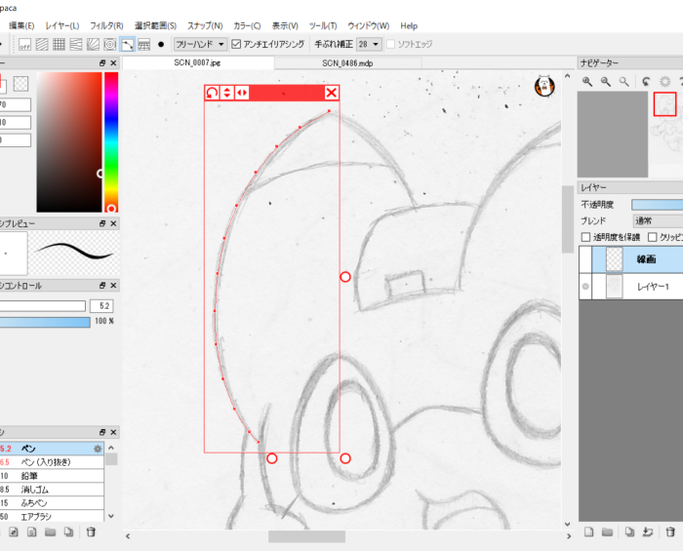Click the zoom out icon in Navigator

tap(606, 81)
